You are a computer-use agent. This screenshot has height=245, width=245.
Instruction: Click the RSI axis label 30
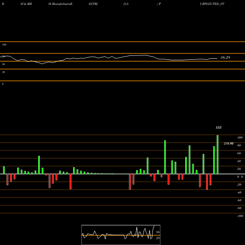click(3, 72)
